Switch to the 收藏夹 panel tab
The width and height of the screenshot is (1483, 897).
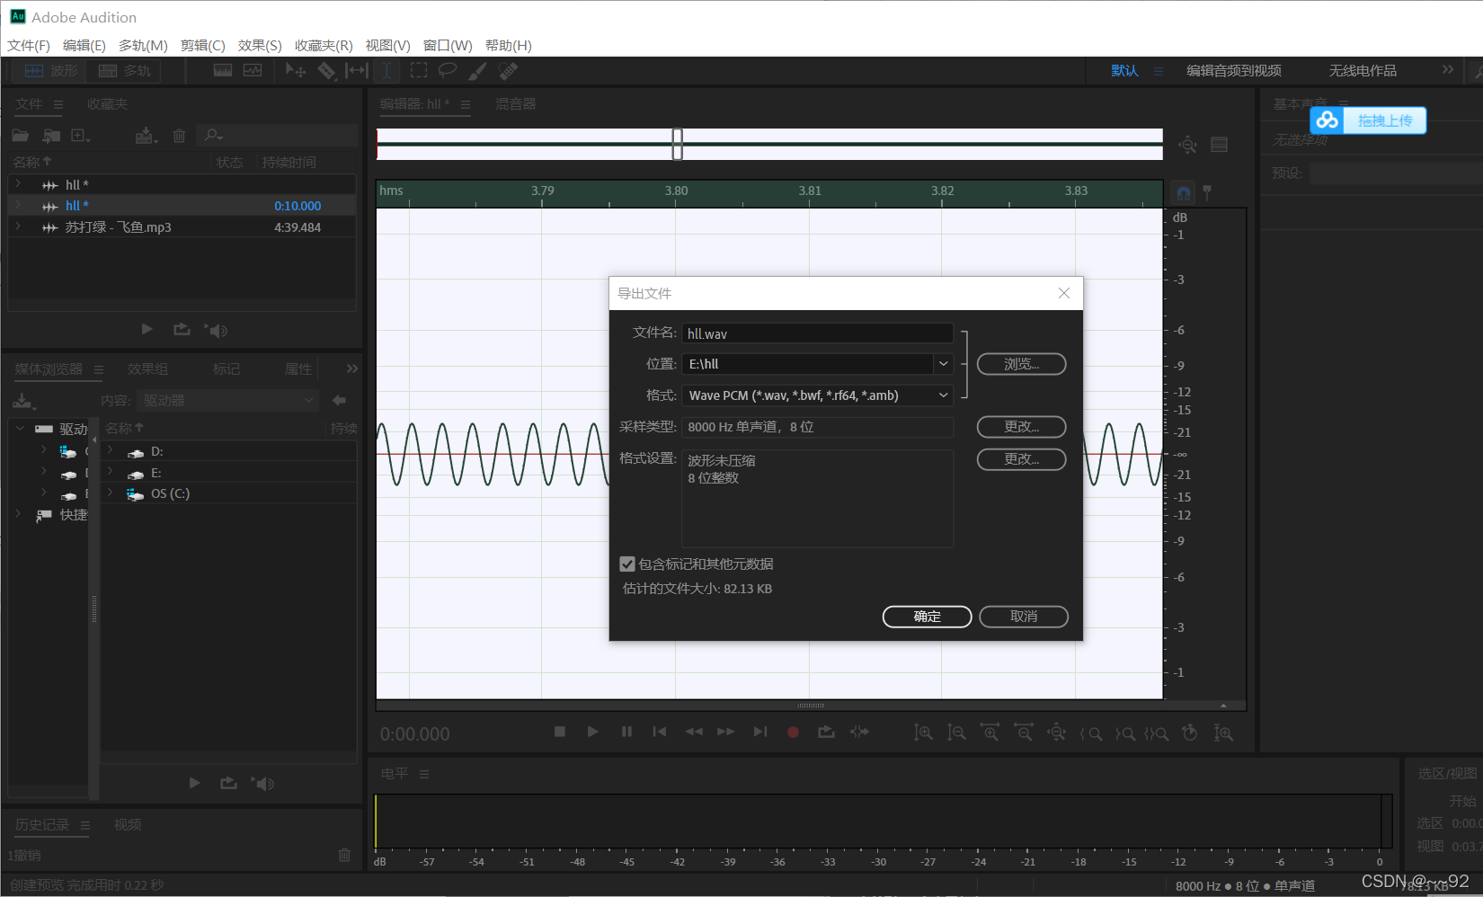[x=107, y=104]
